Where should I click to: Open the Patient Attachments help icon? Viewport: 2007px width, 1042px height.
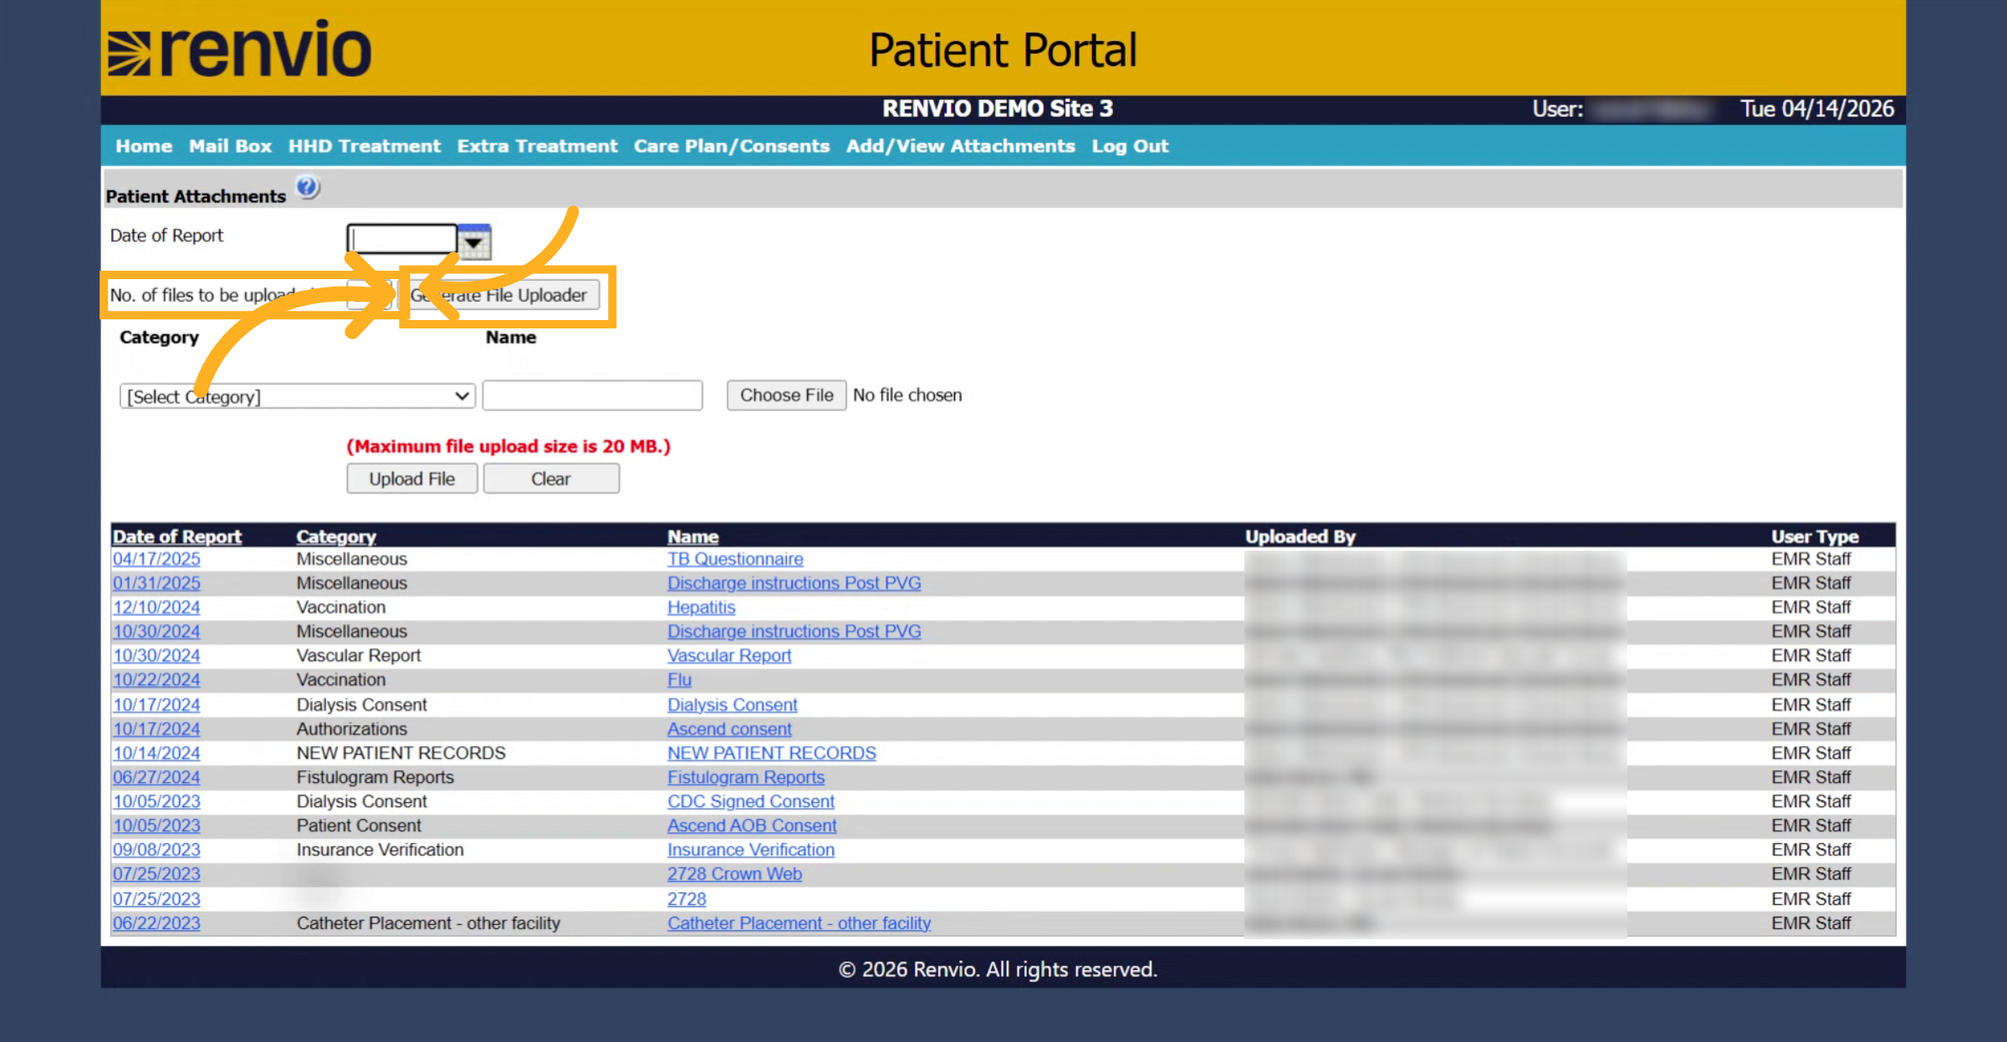click(x=308, y=187)
